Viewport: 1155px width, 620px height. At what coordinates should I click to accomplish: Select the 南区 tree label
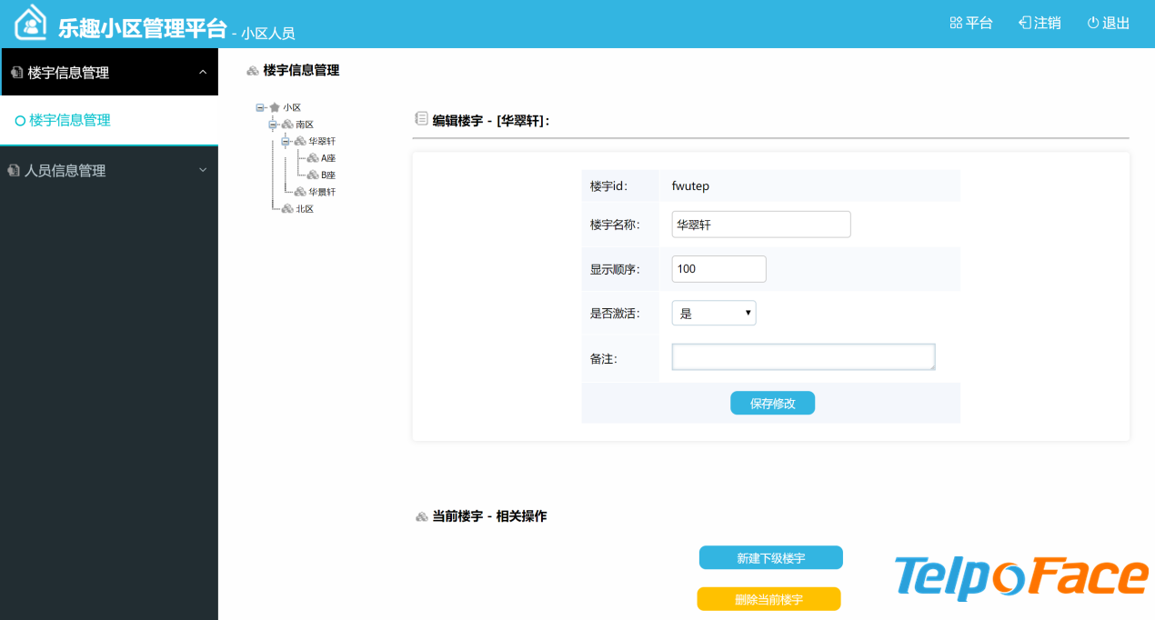[305, 125]
